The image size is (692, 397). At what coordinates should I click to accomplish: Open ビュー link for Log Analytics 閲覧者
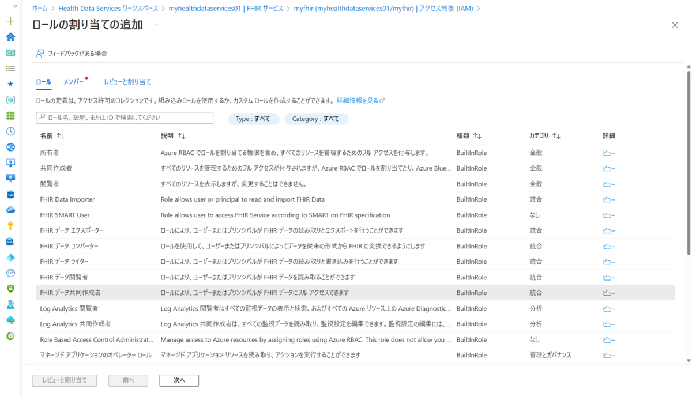pos(609,309)
